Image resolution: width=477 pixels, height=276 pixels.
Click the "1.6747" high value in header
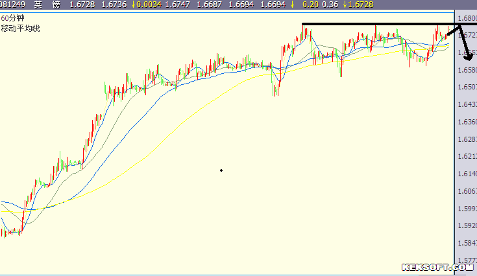177,5
